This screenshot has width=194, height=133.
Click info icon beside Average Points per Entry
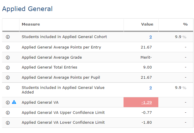8,47
